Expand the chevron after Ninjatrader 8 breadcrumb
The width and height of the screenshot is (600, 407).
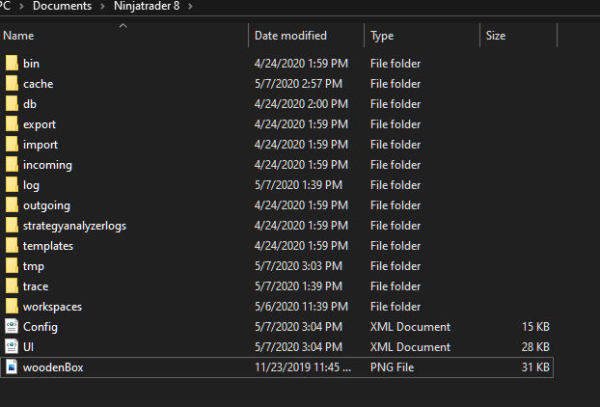[x=190, y=7]
